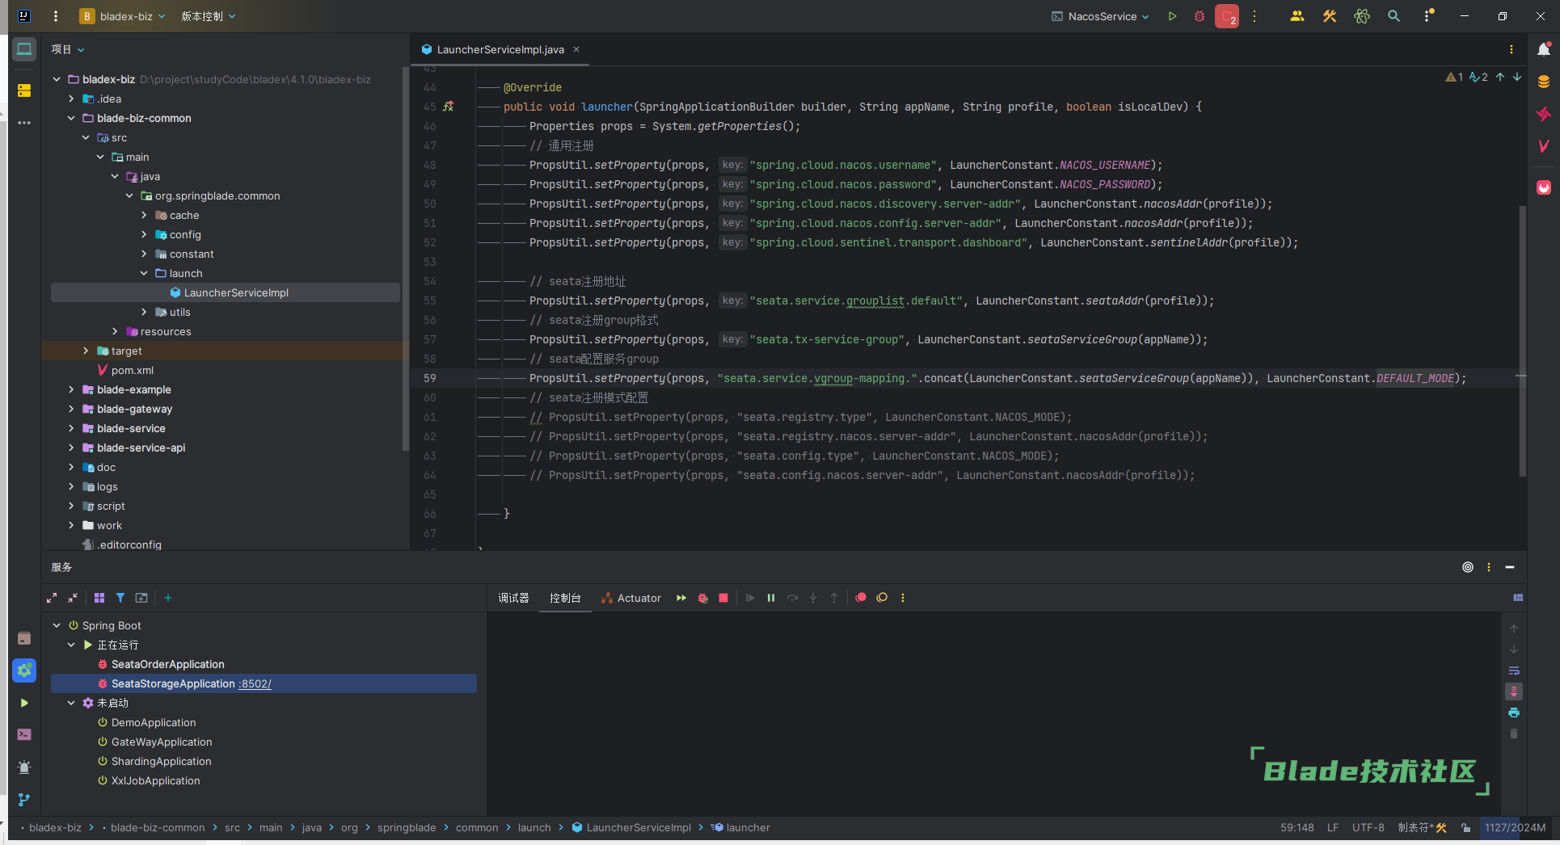Click the editor vertical scrollbar
The width and height of the screenshot is (1560, 845).
pyautogui.click(x=1523, y=341)
